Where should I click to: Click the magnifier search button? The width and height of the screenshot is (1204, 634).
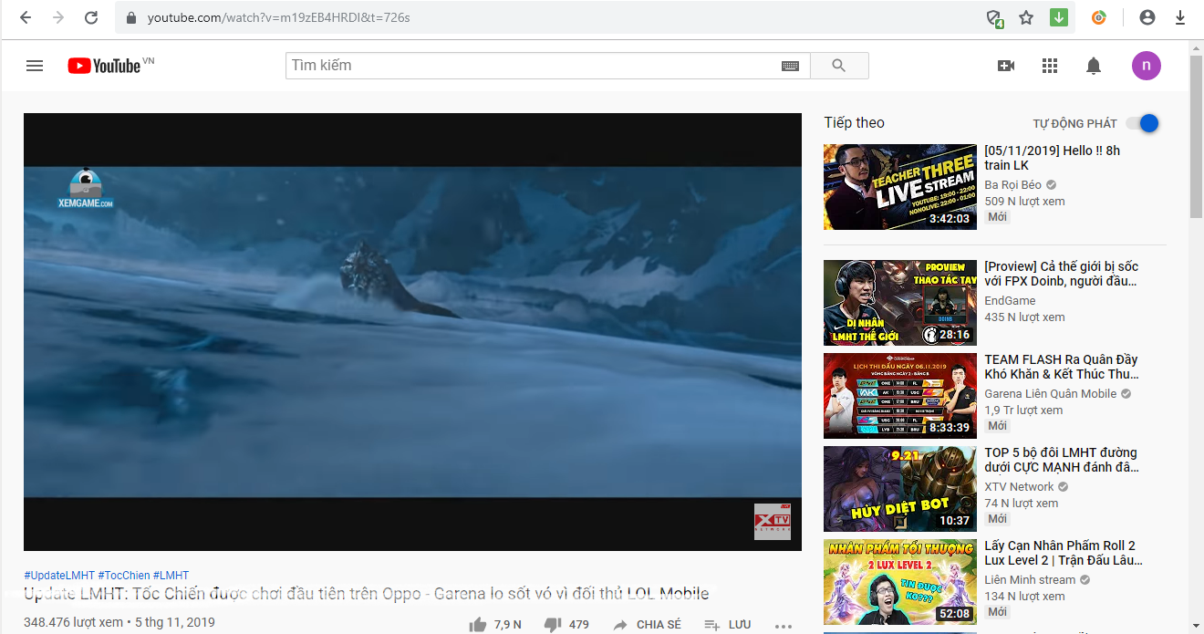tap(839, 66)
